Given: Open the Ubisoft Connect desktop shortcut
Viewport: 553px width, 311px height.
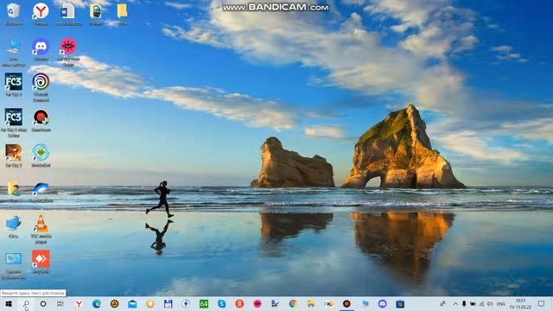Looking at the screenshot, I should pos(41,82).
